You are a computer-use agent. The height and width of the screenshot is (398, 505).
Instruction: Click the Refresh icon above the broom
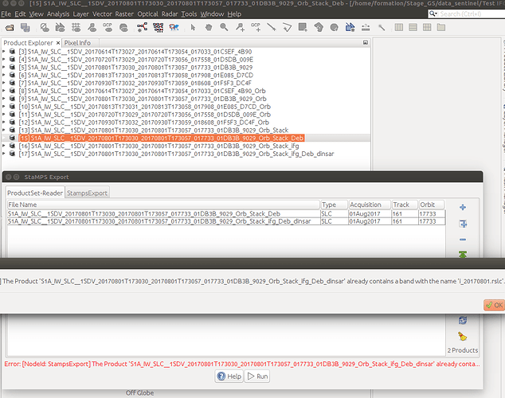[463, 320]
